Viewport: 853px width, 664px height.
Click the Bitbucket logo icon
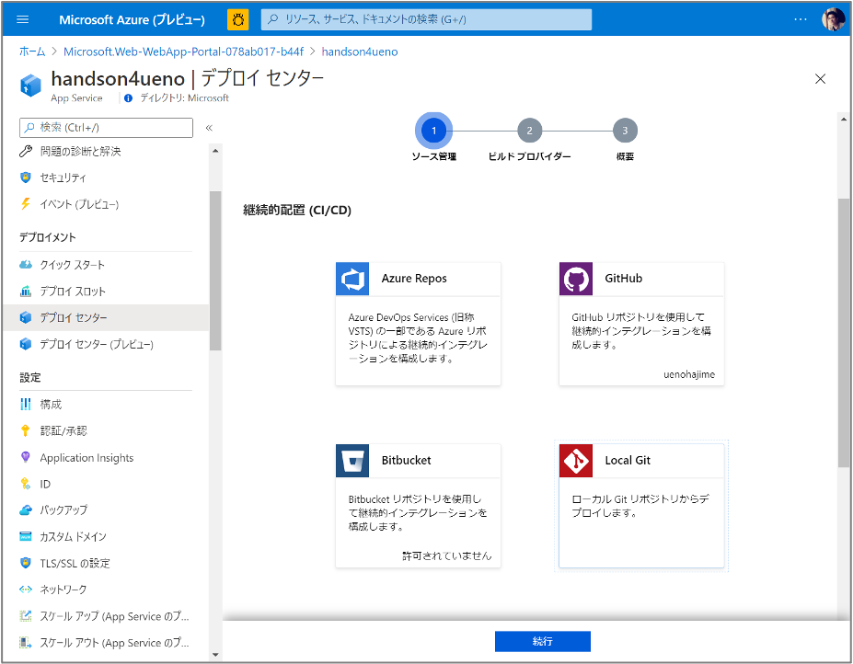352,461
